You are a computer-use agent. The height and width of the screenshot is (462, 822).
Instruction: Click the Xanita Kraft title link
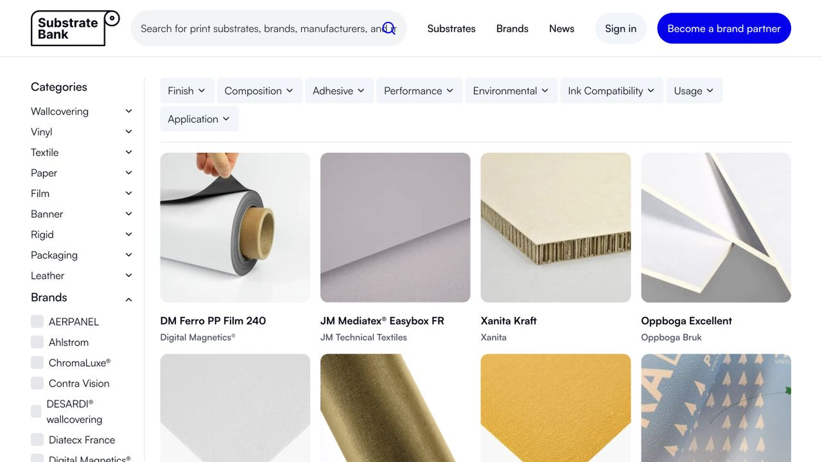tap(509, 321)
